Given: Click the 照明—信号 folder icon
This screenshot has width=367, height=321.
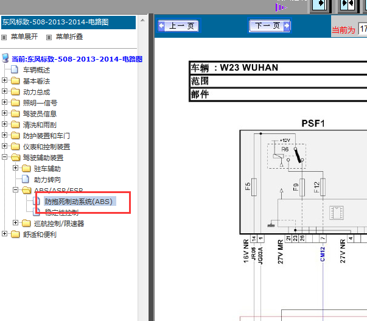Looking at the screenshot, I should 15,102.
